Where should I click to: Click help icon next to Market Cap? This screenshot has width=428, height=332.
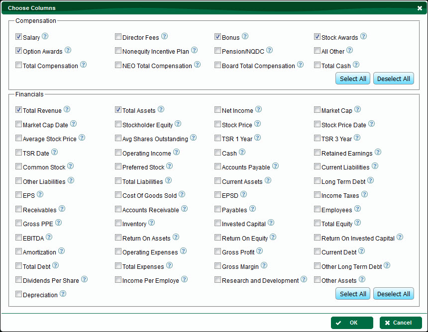[x=357, y=109]
